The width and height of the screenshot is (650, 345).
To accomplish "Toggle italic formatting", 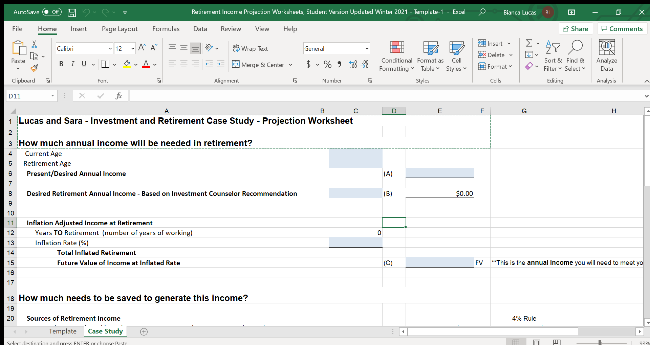I will pos(72,64).
